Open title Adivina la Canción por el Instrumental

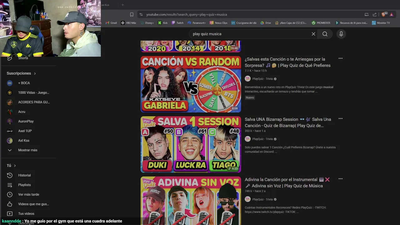pyautogui.click(x=287, y=183)
